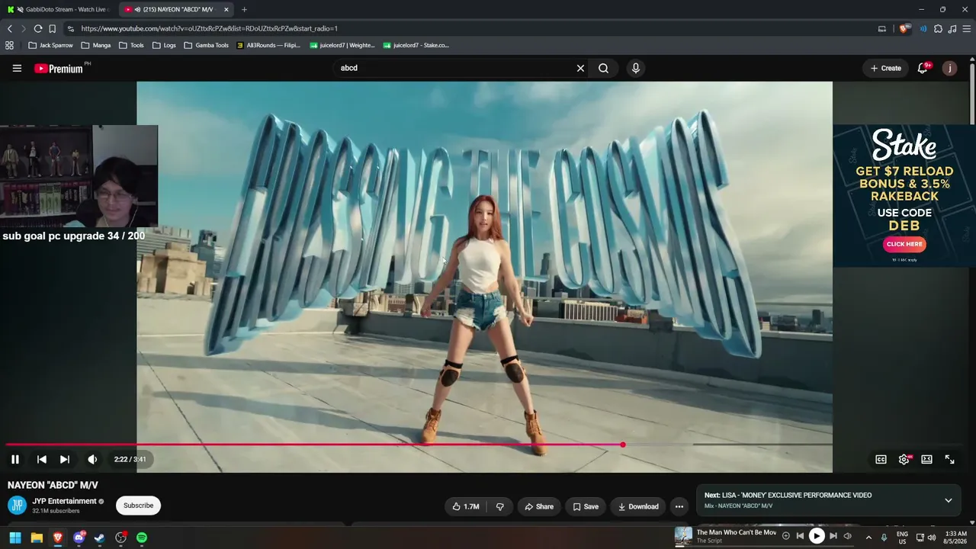976x549 pixels.
Task: Open a new browser tab
Action: pos(244,9)
